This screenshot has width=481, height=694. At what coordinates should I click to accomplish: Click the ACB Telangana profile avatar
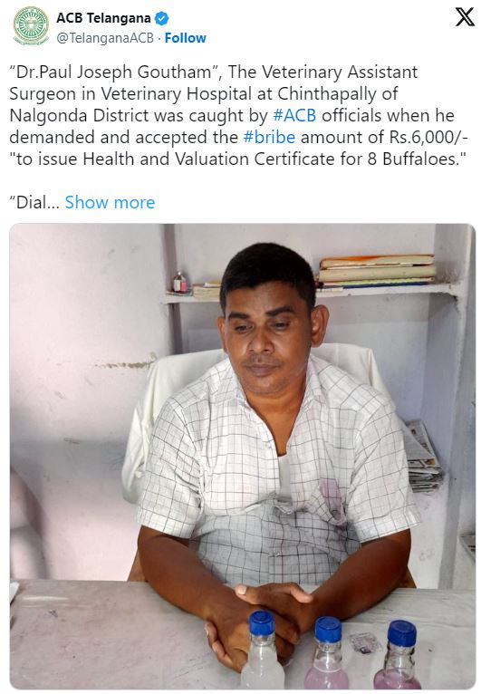tap(31, 25)
